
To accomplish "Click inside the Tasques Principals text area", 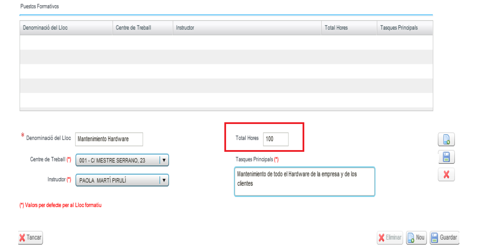I will coord(304,182).
